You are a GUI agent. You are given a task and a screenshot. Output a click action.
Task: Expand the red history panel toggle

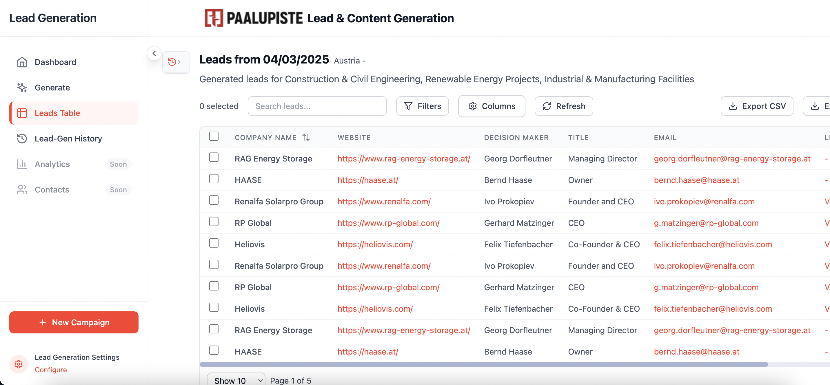[176, 62]
